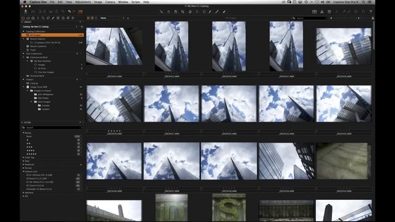
Task: Collapse the Recent Imports group
Action: [x=23, y=39]
